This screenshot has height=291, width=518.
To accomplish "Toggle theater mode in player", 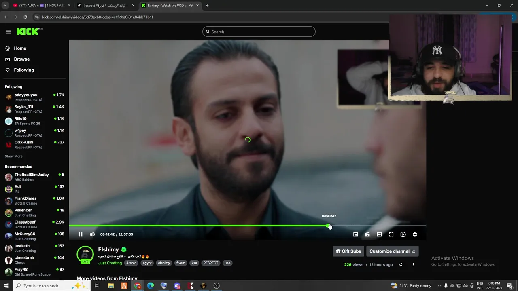I will (x=379, y=234).
